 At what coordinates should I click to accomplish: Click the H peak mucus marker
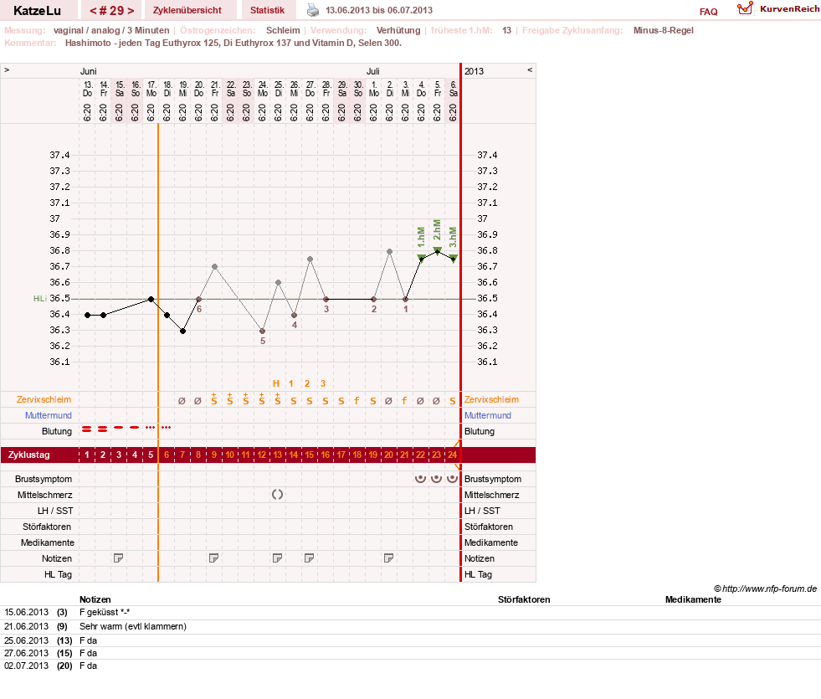click(276, 383)
